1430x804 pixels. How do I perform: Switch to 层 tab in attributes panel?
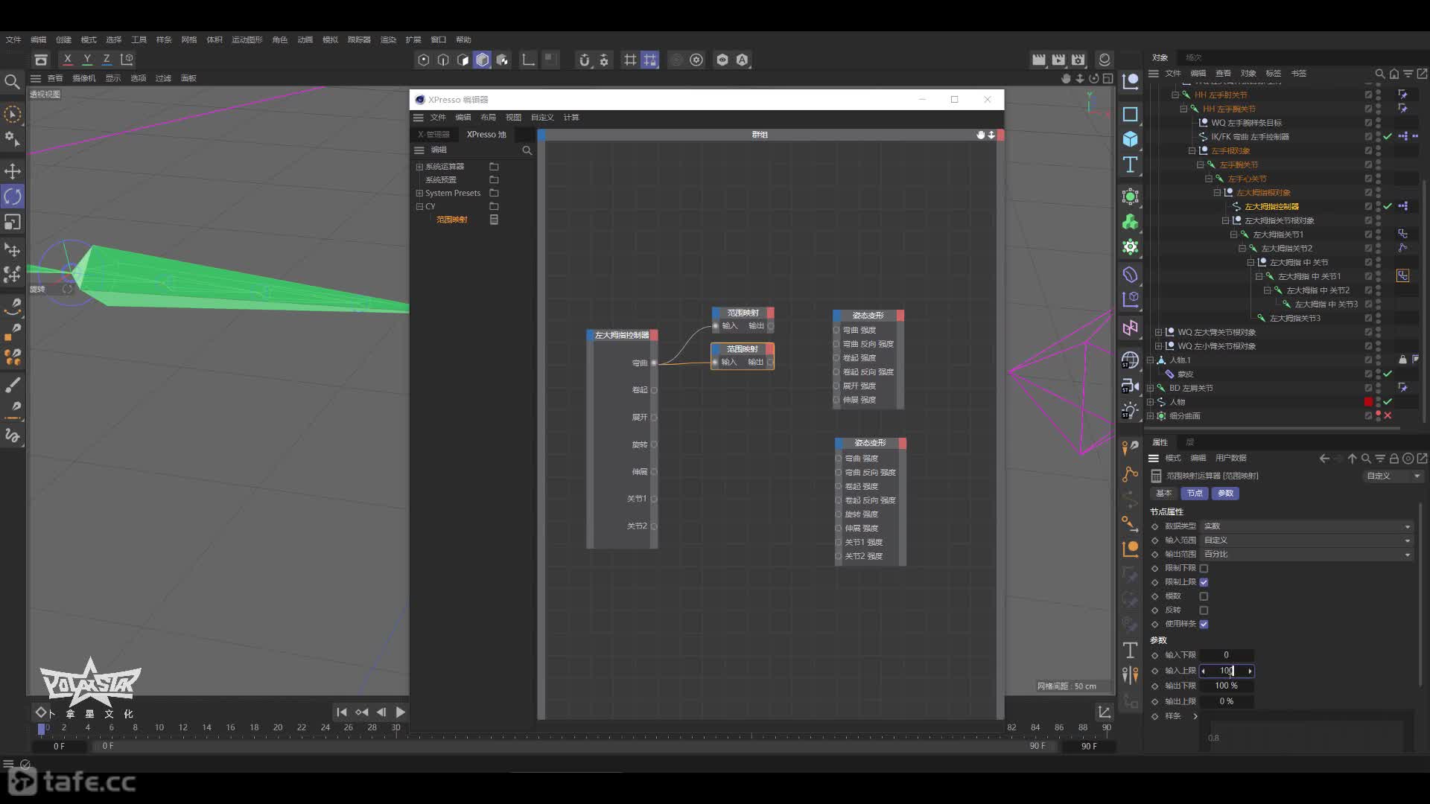(x=1189, y=443)
